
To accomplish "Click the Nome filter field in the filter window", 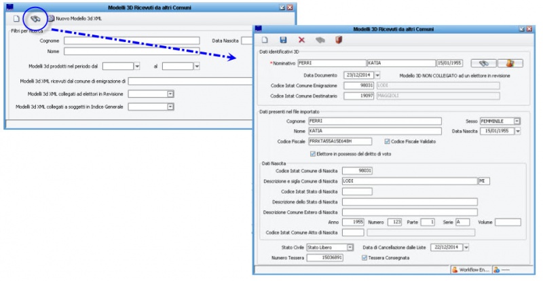I will click(x=132, y=52).
